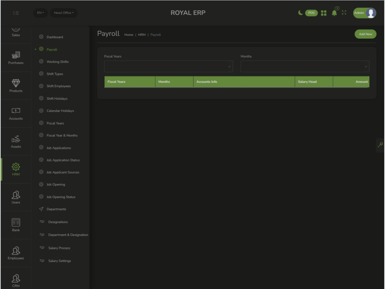Screen dimensions: 386x289
Task: Open the apps grid icon
Action: coord(325,13)
